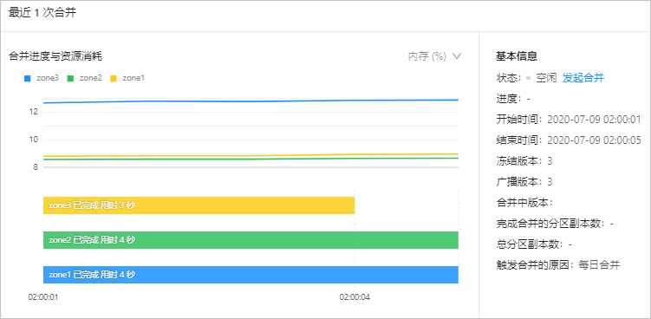Click the blue zone3 memory line
Viewport: 651px width, 319px height.
[251, 101]
